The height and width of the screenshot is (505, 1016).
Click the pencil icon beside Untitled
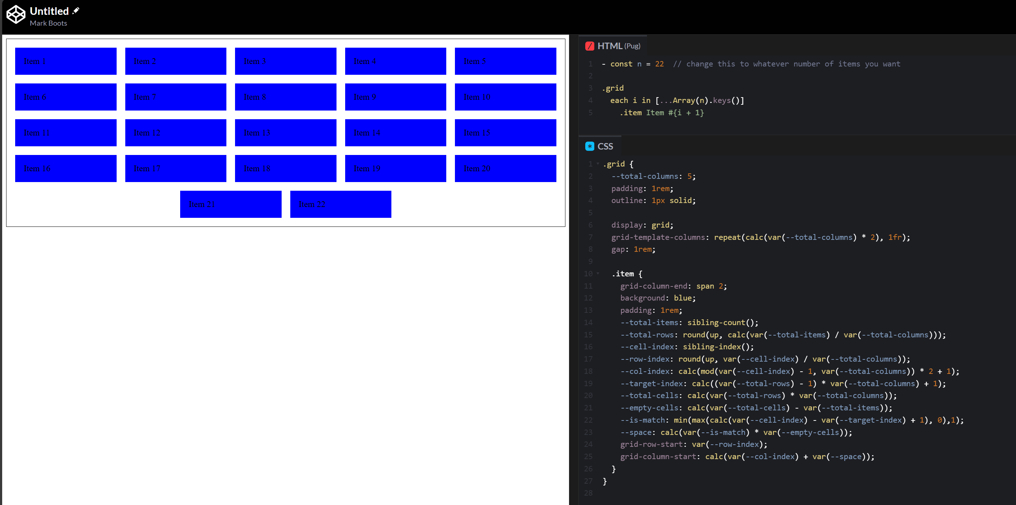click(76, 10)
